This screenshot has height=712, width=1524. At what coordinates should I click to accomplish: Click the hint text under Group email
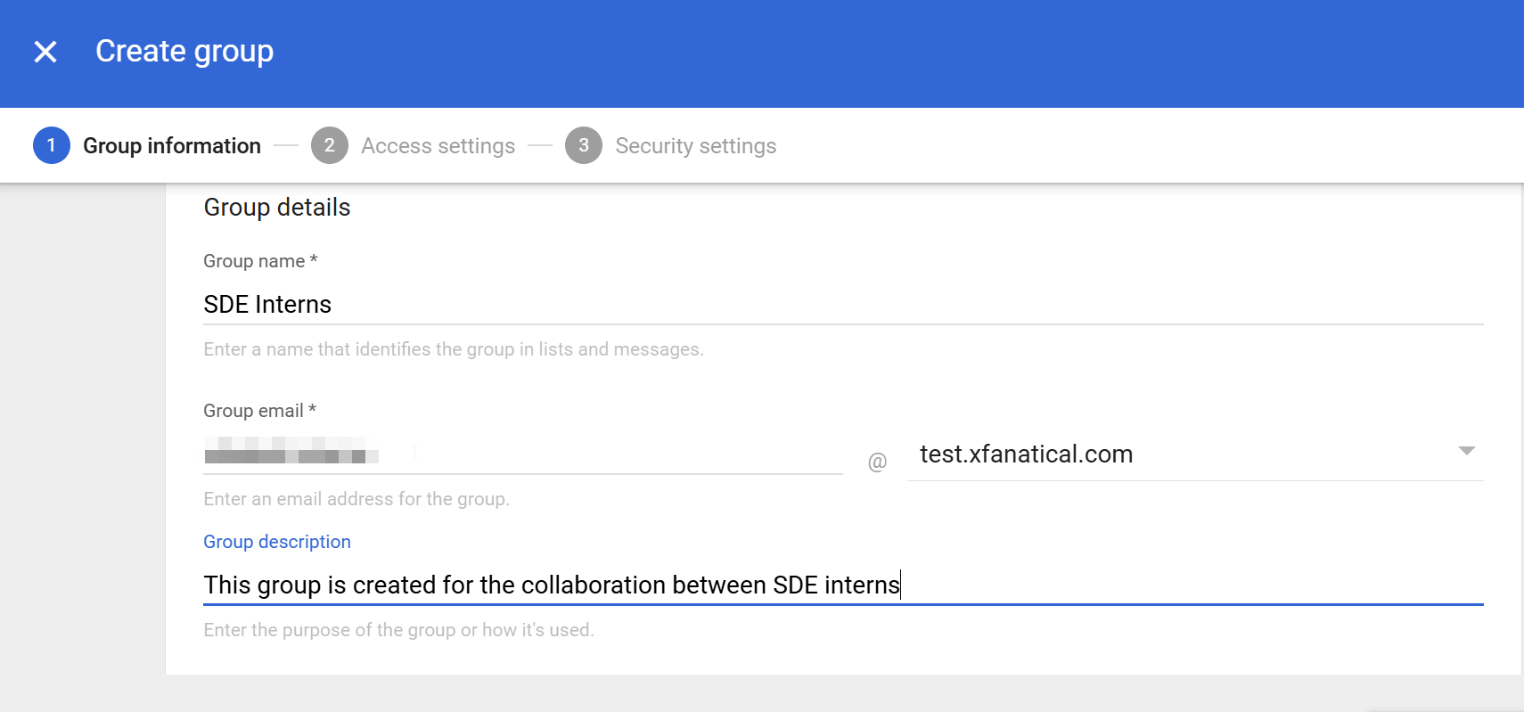[356, 499]
